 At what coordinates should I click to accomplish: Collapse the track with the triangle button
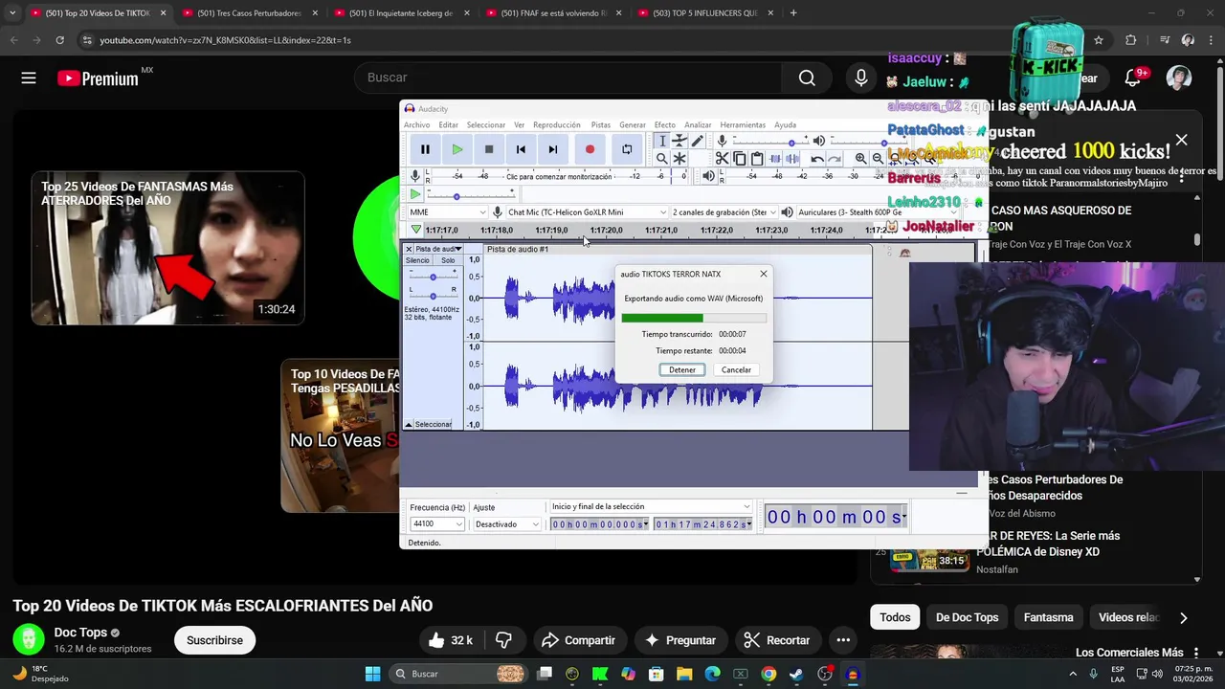tap(409, 424)
